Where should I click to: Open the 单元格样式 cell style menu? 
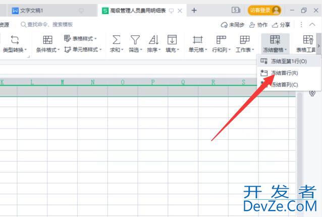pos(83,49)
